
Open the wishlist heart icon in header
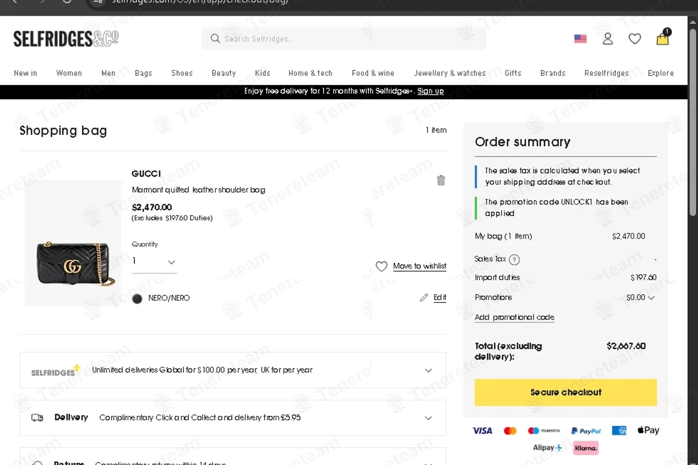(635, 39)
